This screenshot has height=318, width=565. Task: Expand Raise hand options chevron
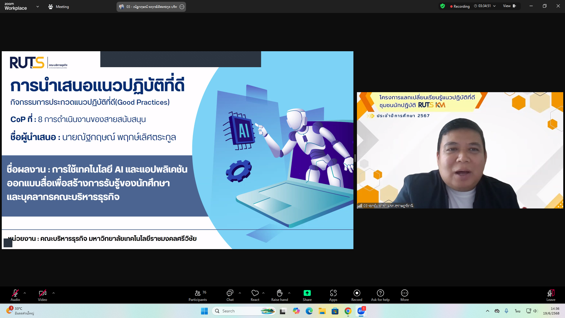pos(289,293)
